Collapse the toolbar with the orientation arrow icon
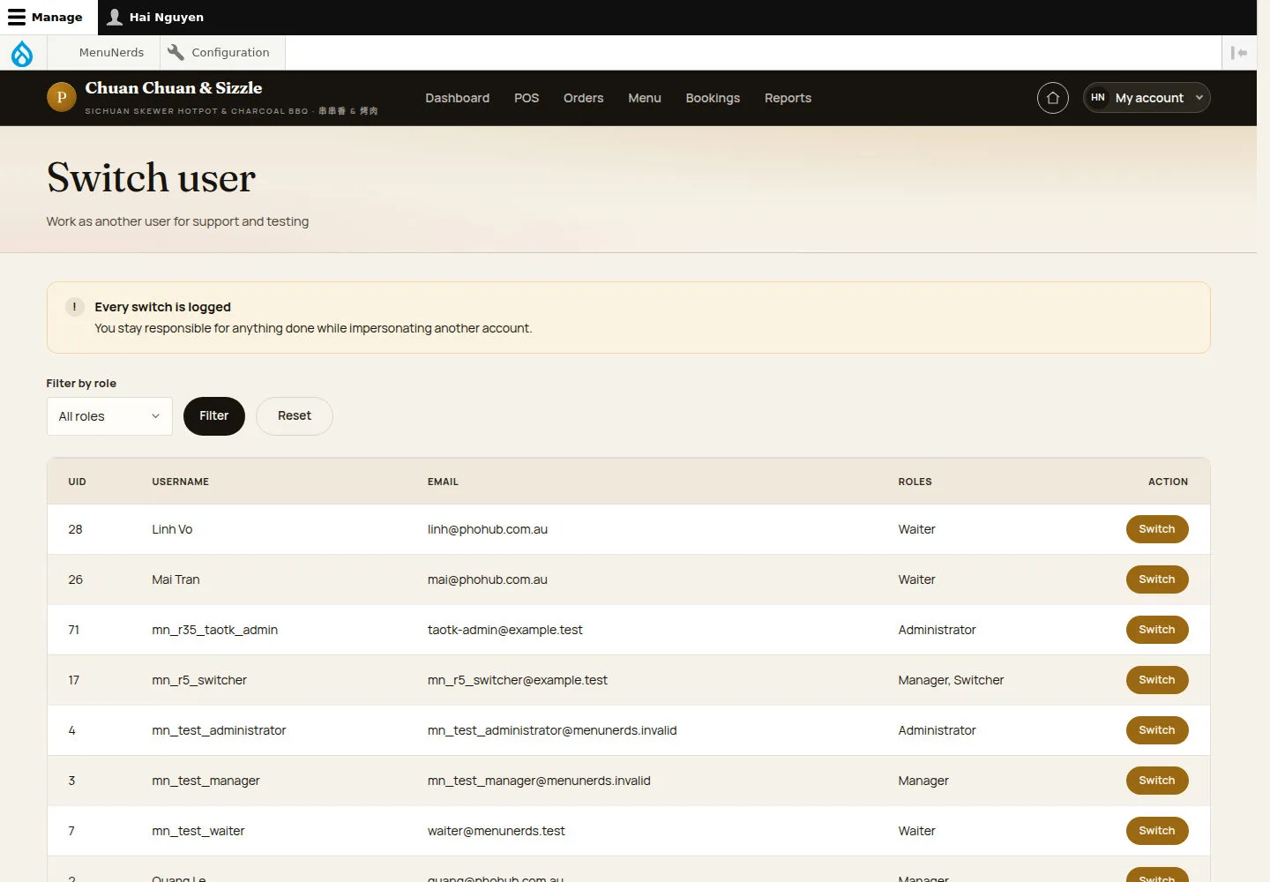1270x882 pixels. [x=1239, y=53]
